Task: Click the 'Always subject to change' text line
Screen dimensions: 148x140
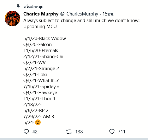Action: [x=81, y=21]
